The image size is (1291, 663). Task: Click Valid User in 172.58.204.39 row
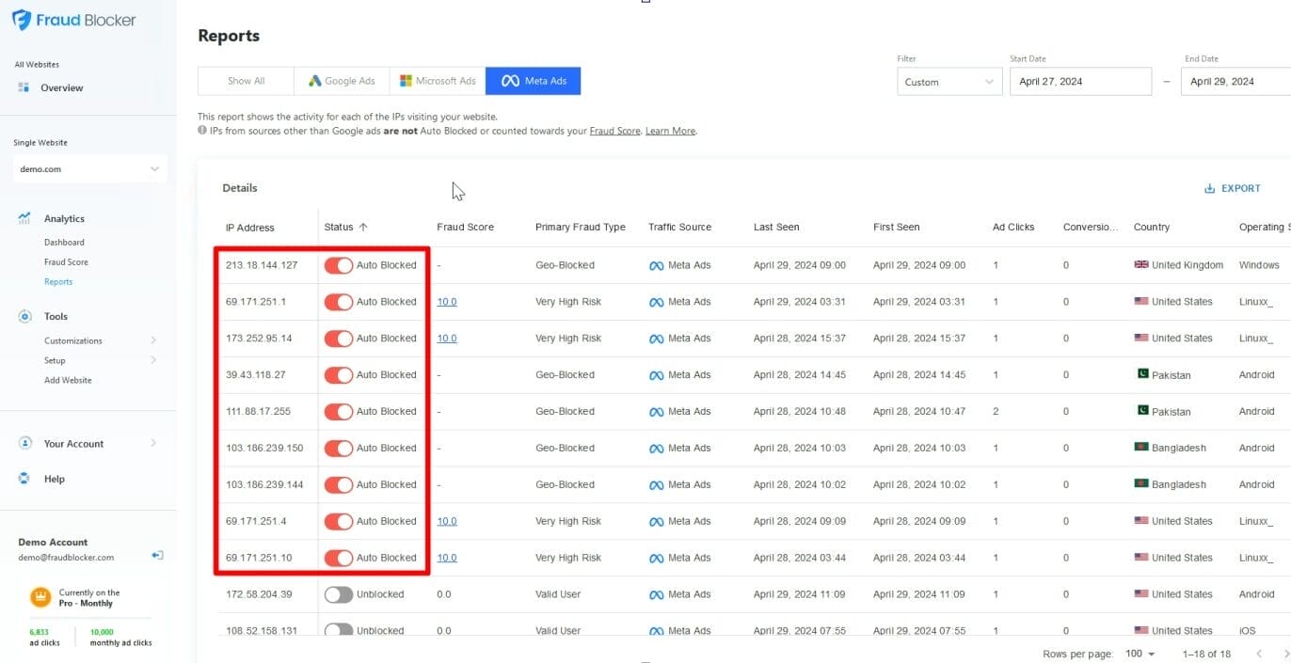[x=558, y=594]
